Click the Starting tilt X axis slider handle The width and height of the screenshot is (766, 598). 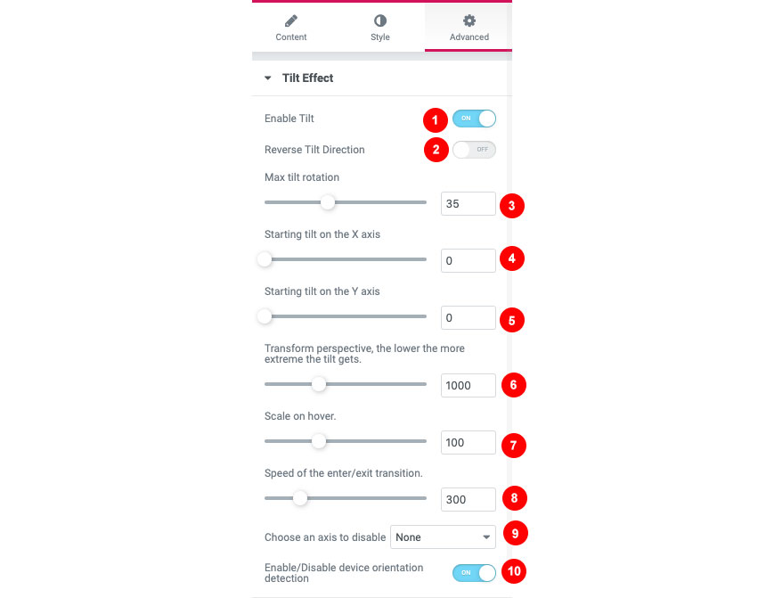coord(265,259)
